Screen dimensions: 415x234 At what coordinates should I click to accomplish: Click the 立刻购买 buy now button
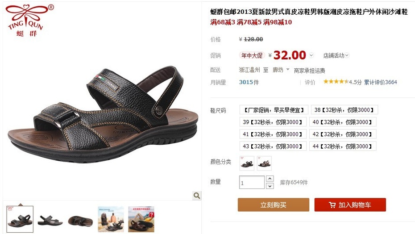274,205
